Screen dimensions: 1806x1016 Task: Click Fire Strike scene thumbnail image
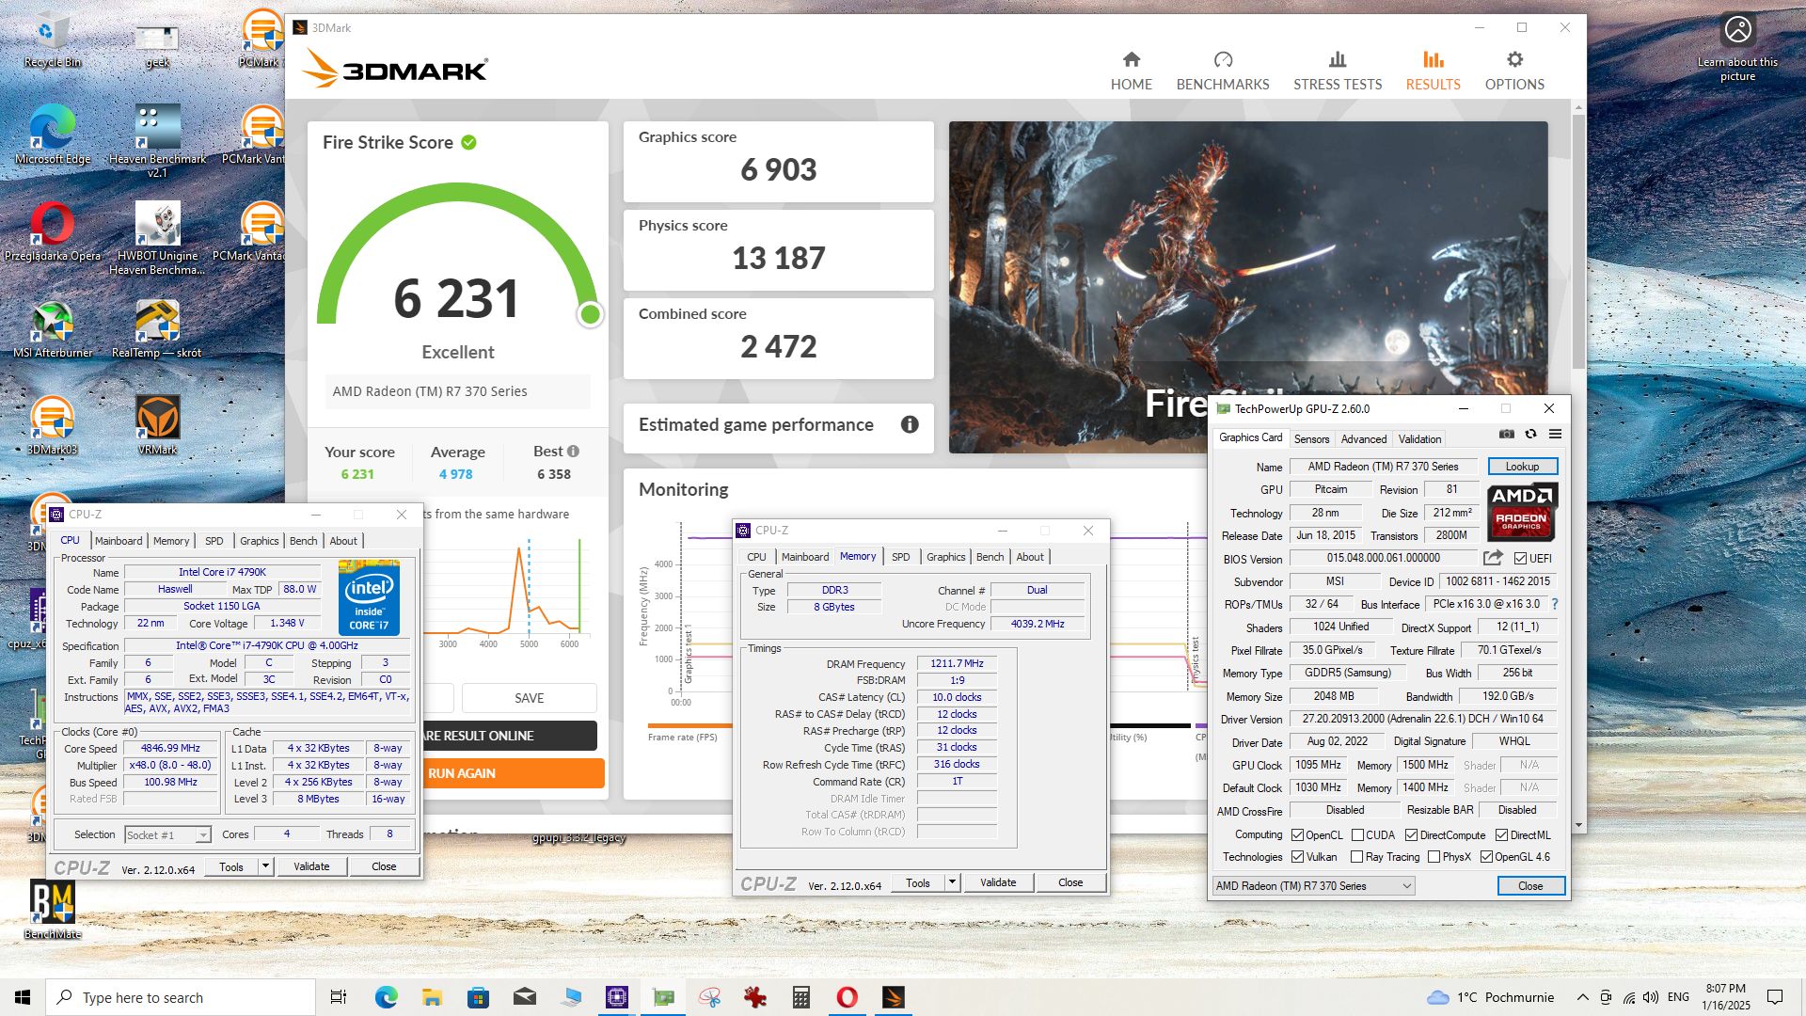[1248, 287]
